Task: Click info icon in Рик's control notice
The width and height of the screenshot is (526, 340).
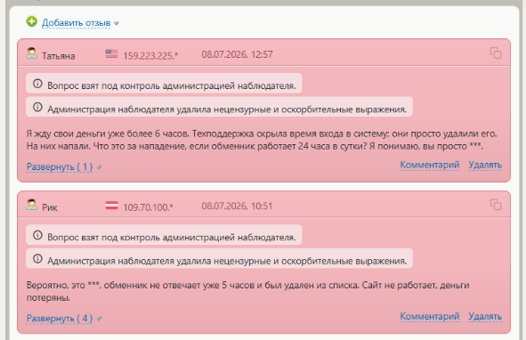Action: (x=37, y=235)
